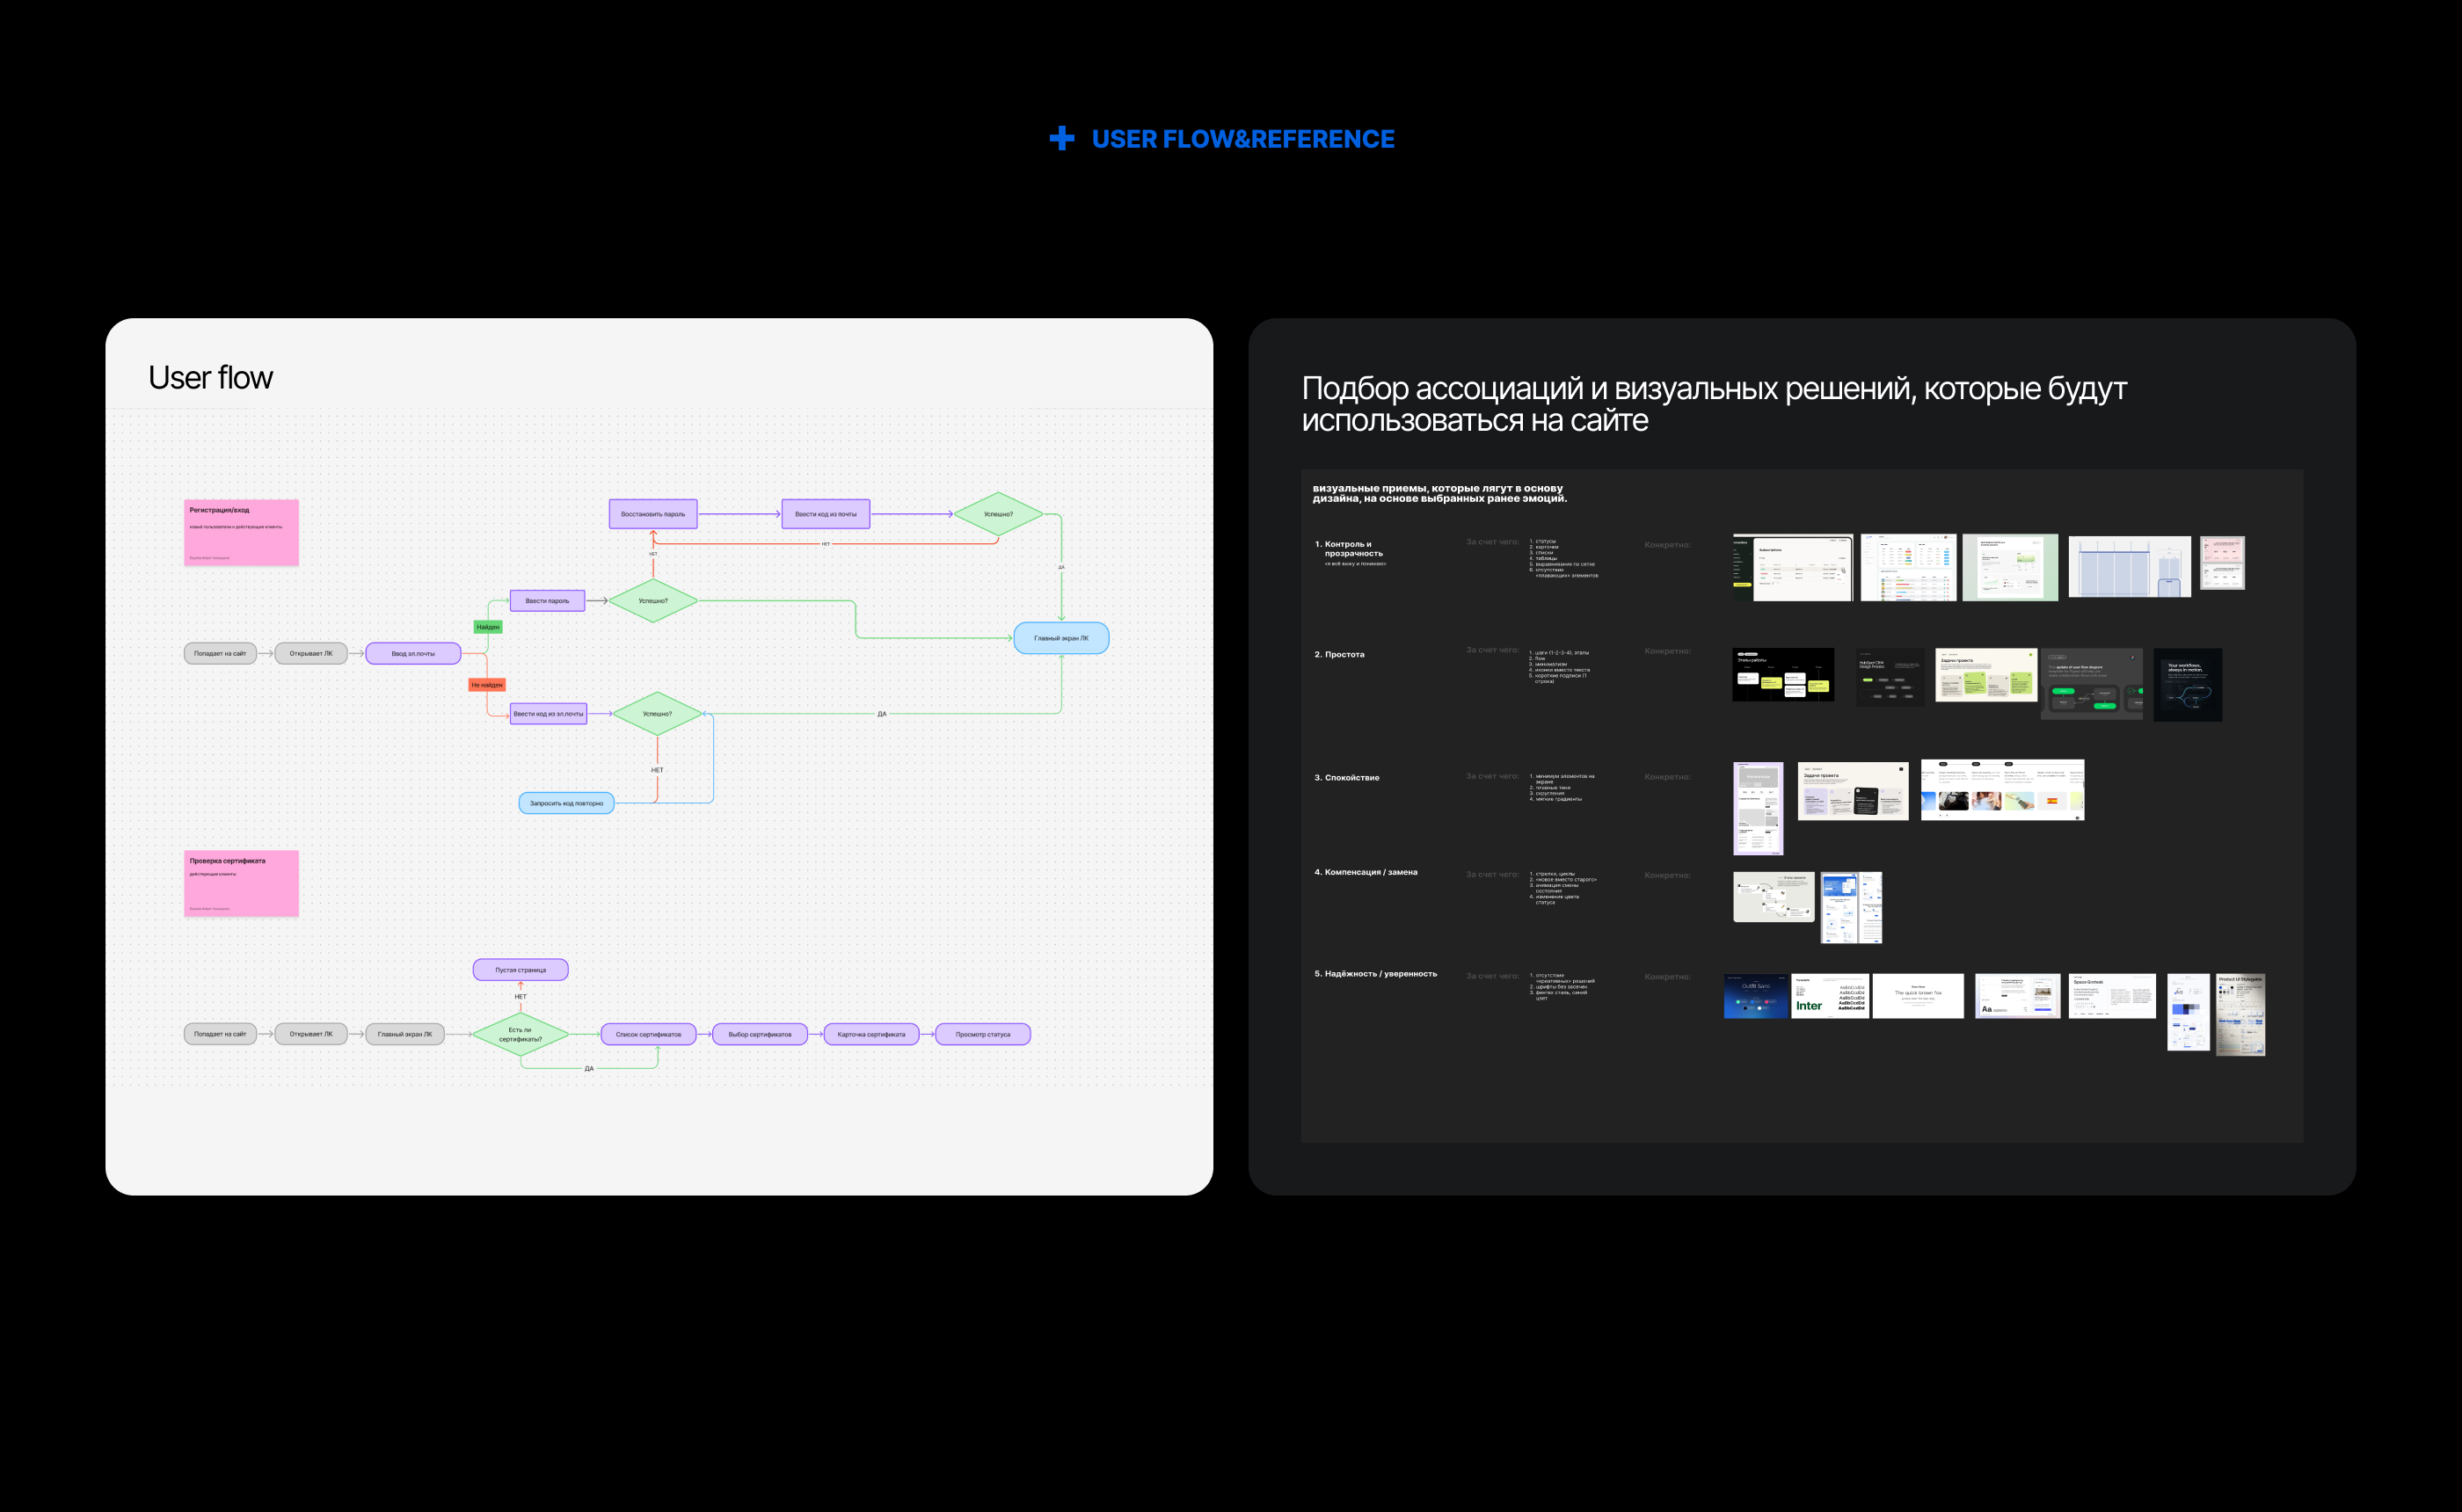Click the red Не найден label
The height and width of the screenshot is (1512, 2462).
click(487, 685)
